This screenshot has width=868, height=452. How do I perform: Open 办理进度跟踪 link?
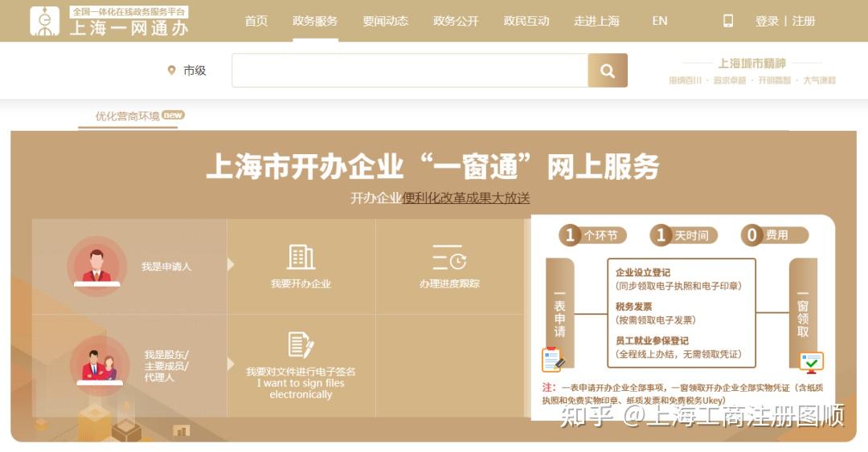point(449,284)
